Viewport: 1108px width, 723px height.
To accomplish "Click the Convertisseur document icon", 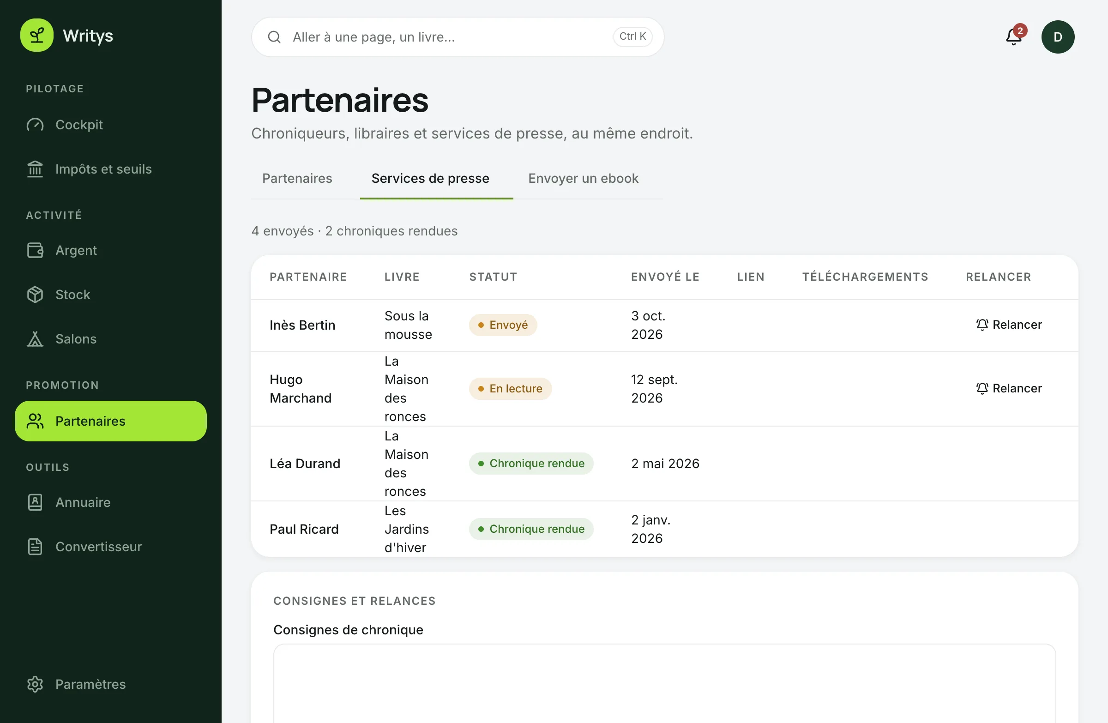I will (35, 547).
